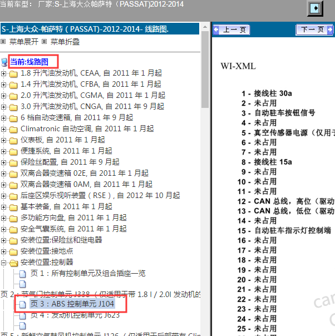The width and height of the screenshot is (335, 336).
Task: Expand the 1.8 升汽油发动机 CEAA folder
Action: pyautogui.click(x=3, y=73)
